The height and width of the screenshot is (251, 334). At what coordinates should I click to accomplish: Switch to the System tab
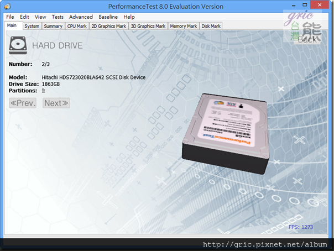(x=32, y=26)
